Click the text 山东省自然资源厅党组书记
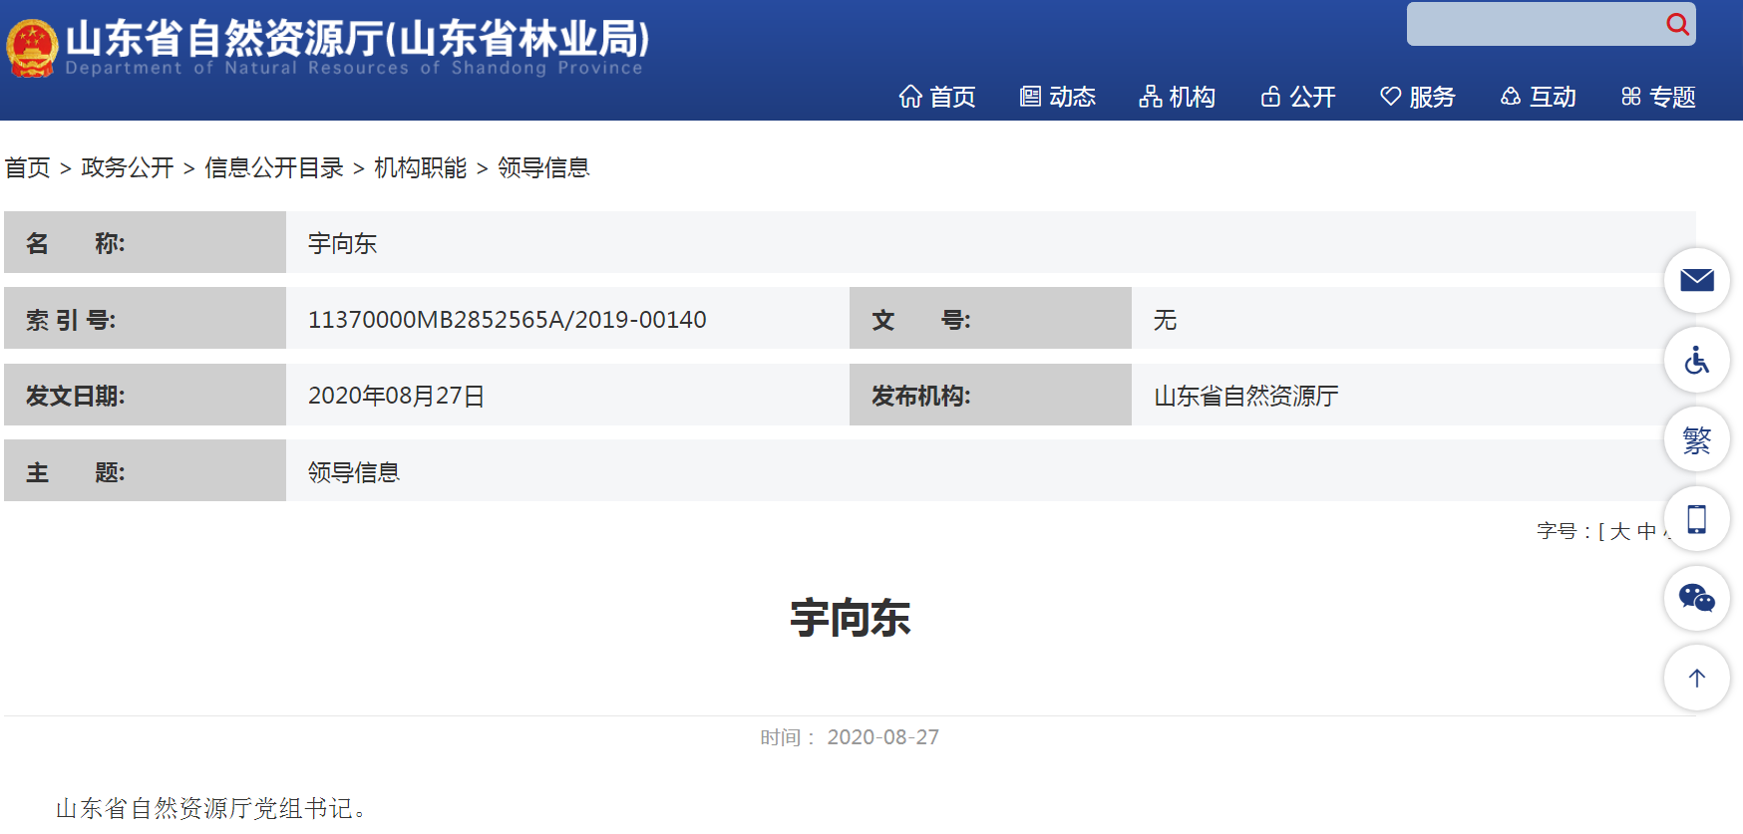The width and height of the screenshot is (1743, 834). point(204,808)
